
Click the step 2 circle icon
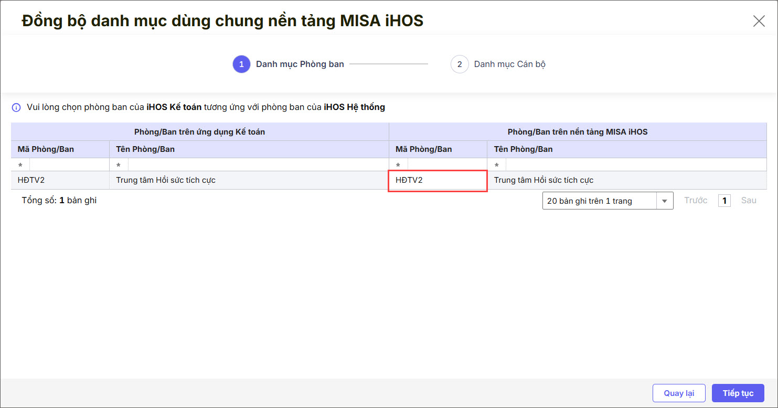(x=460, y=64)
